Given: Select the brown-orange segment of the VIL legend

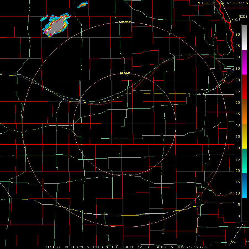Looking at the screenshot, I should [x=244, y=111].
